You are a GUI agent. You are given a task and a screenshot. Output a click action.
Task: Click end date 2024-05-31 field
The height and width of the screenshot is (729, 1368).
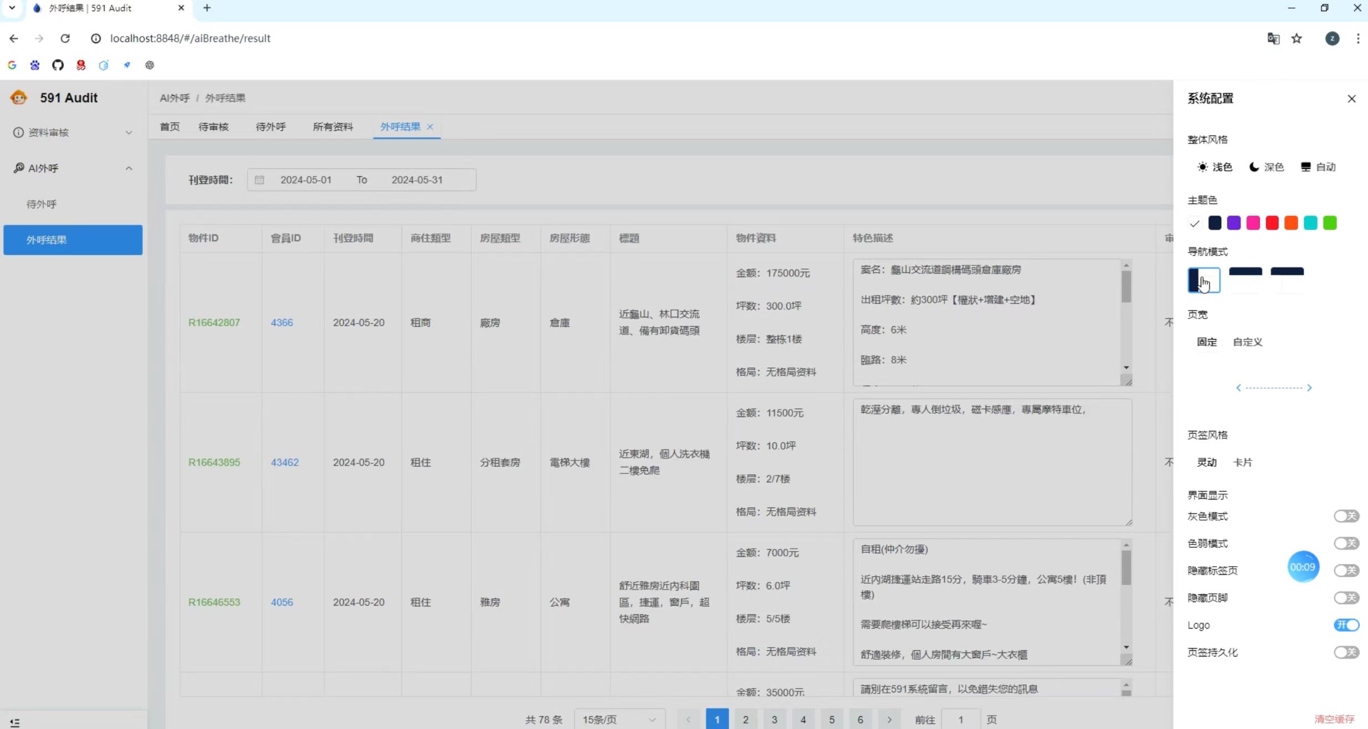coord(417,180)
